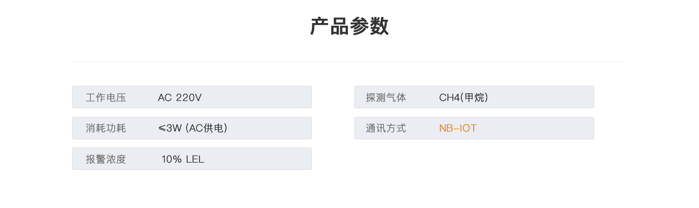Click the CH4(甲烷) value
Viewport: 699px width, 208px height.
click(464, 98)
